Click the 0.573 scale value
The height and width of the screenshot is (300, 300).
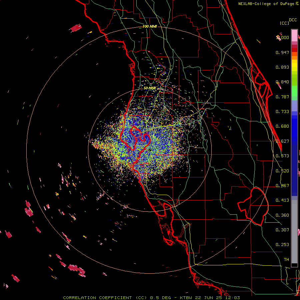coord(282,156)
